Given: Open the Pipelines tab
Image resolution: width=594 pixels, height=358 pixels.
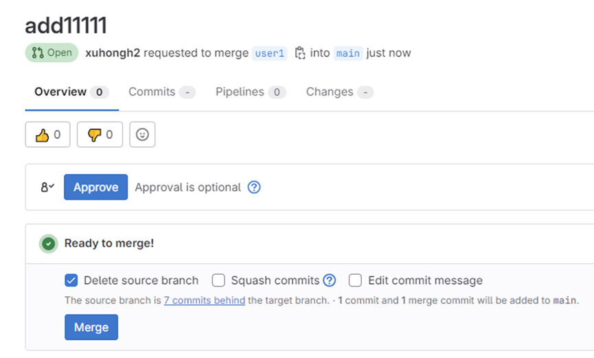Looking at the screenshot, I should tap(250, 92).
